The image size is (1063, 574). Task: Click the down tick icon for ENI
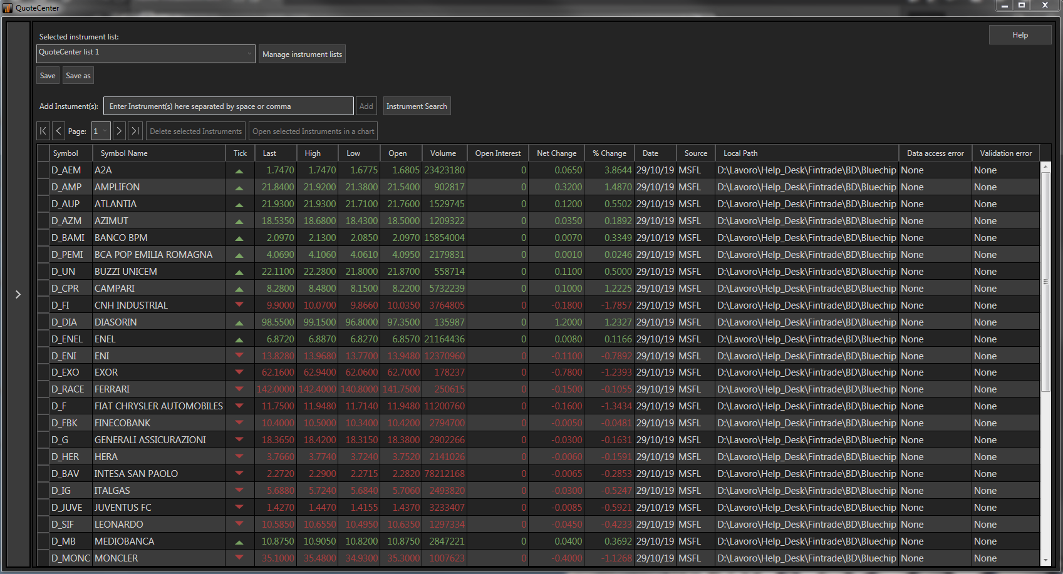tap(239, 355)
